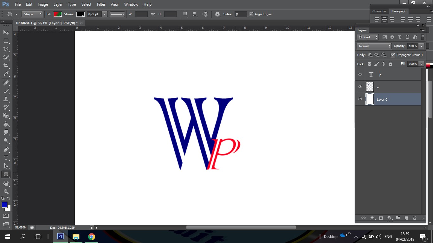Screen dimensions: 433x243
Task: Toggle layer filtering on/off switch
Action: tap(423, 37)
